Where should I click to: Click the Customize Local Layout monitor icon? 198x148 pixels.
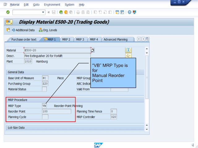pos(134,12)
